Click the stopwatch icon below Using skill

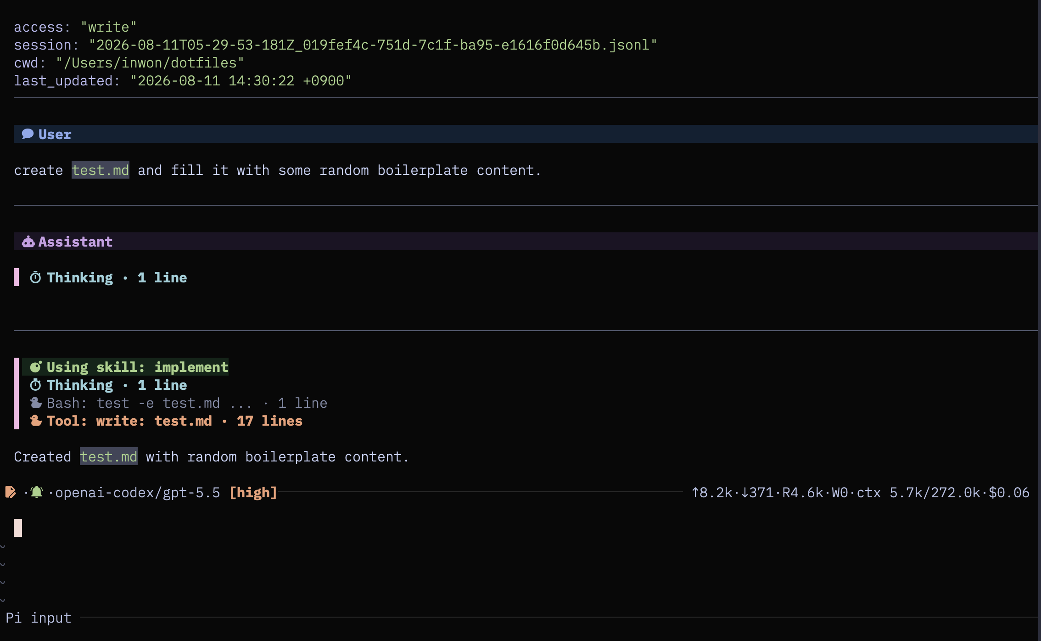tap(35, 385)
